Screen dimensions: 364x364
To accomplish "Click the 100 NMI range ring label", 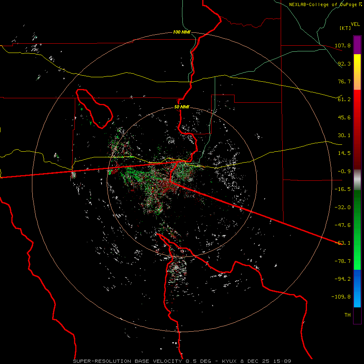I will coord(182,32).
